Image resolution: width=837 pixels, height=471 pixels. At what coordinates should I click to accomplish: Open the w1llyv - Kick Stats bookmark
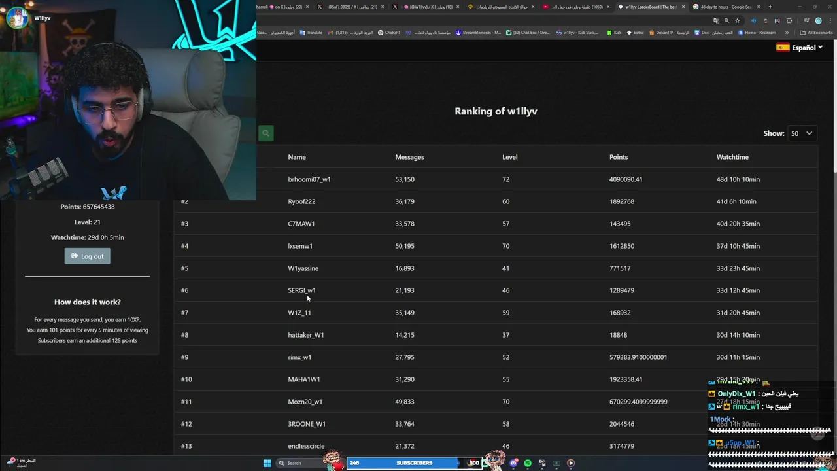pos(577,33)
